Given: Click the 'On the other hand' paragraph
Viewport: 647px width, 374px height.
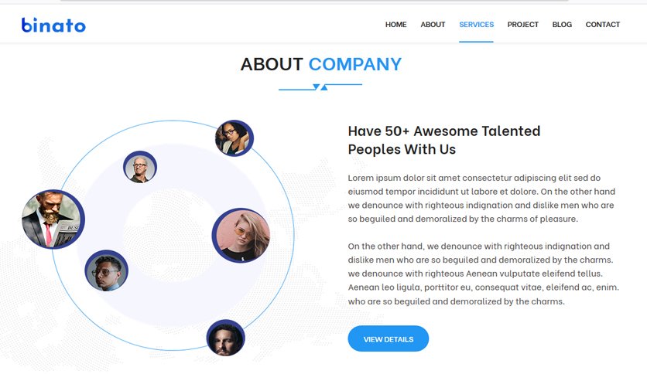Looking at the screenshot, I should tap(483, 274).
